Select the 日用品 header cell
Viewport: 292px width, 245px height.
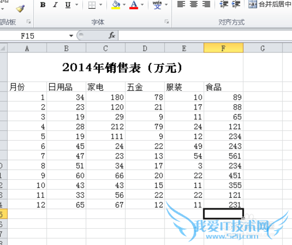pyautogui.click(x=67, y=87)
